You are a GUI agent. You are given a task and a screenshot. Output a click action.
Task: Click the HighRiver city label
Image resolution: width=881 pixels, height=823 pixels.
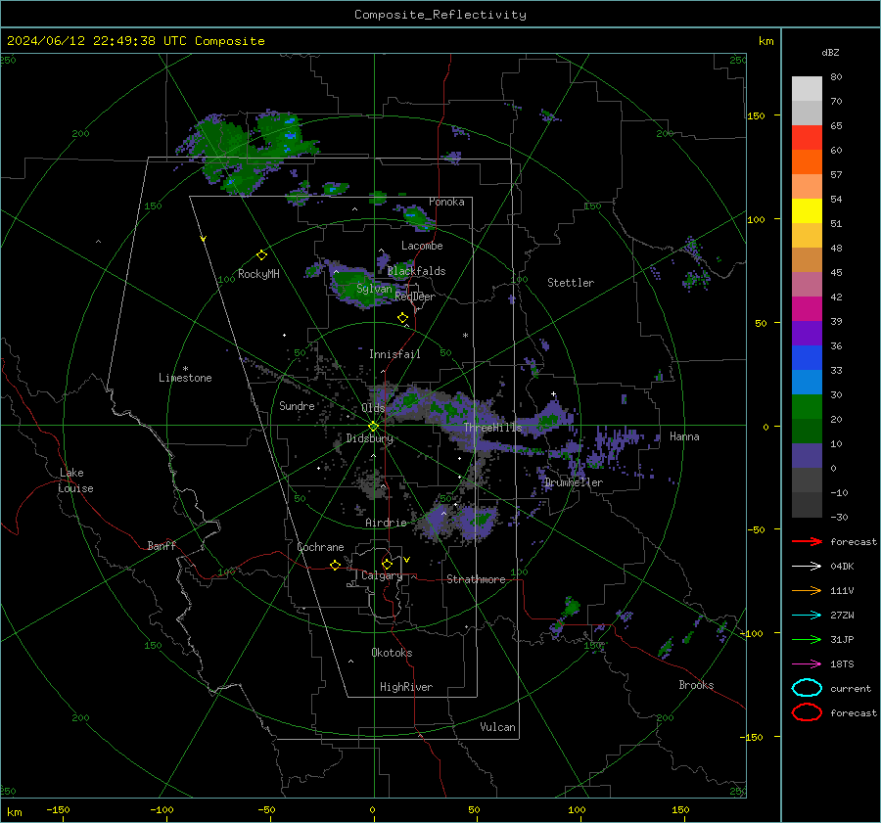(x=406, y=687)
